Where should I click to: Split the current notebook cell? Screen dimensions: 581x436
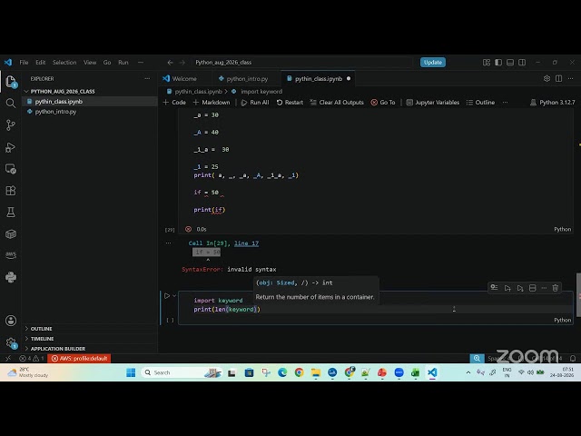coord(533,288)
